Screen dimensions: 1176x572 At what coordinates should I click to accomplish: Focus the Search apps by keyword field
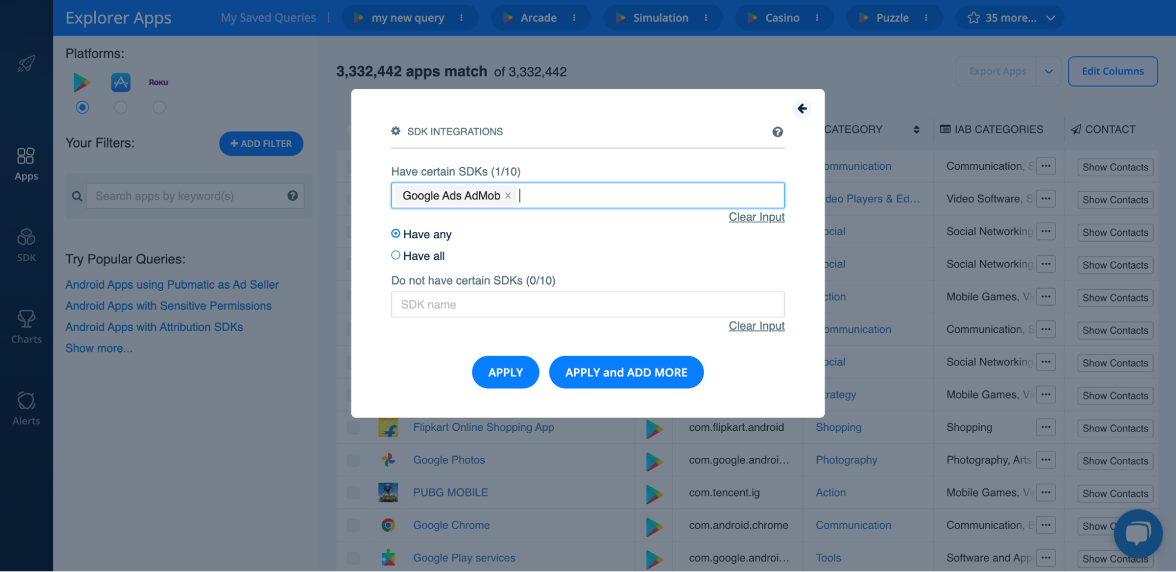coord(195,196)
